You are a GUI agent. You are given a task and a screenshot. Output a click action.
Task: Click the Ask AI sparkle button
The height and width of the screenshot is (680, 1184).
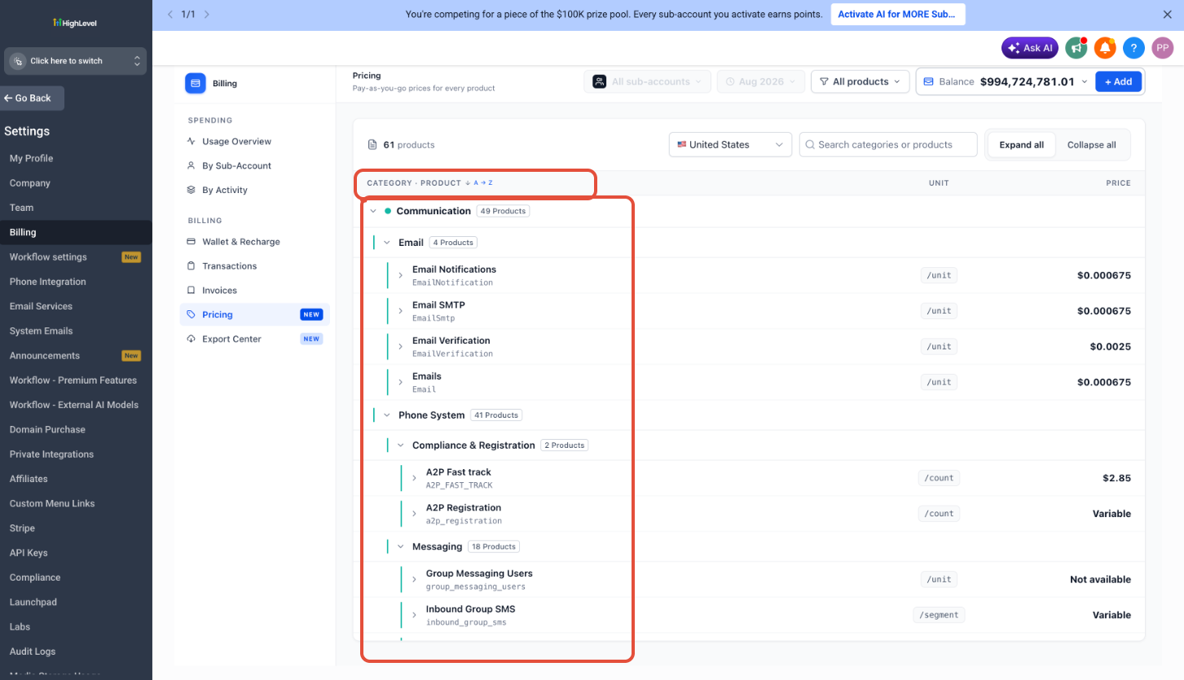[x=1030, y=48]
